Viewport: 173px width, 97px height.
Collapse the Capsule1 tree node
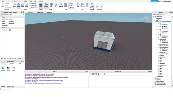point(155,22)
